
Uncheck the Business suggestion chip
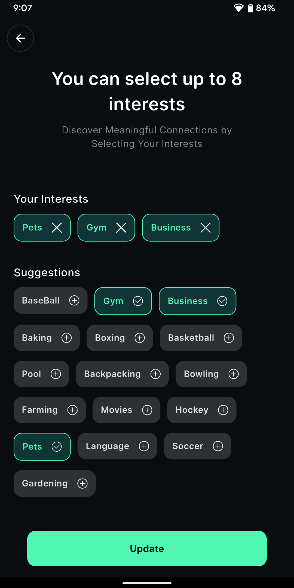(x=197, y=301)
